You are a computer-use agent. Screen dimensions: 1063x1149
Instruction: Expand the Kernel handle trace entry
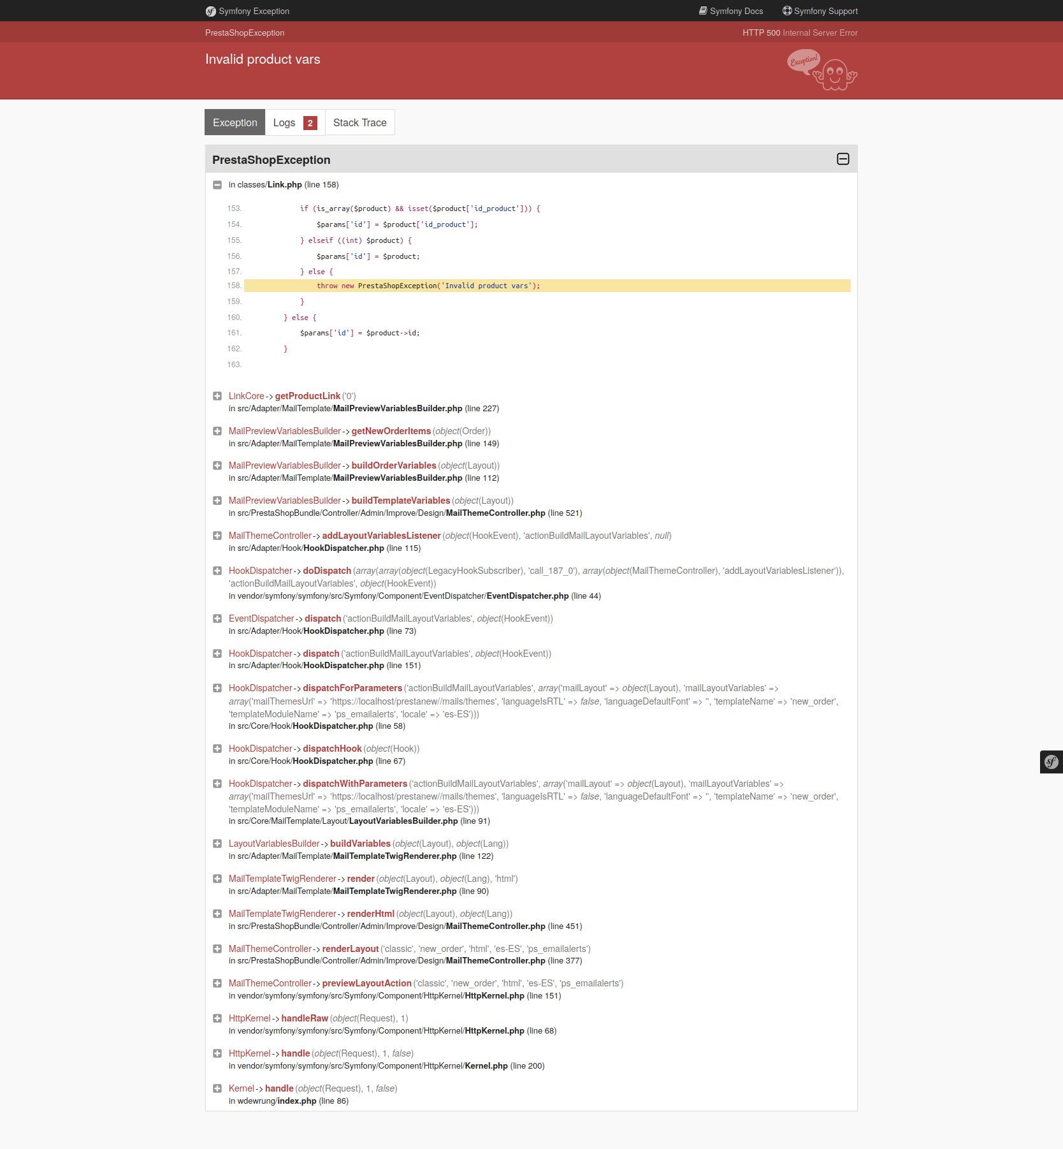[x=217, y=1088]
